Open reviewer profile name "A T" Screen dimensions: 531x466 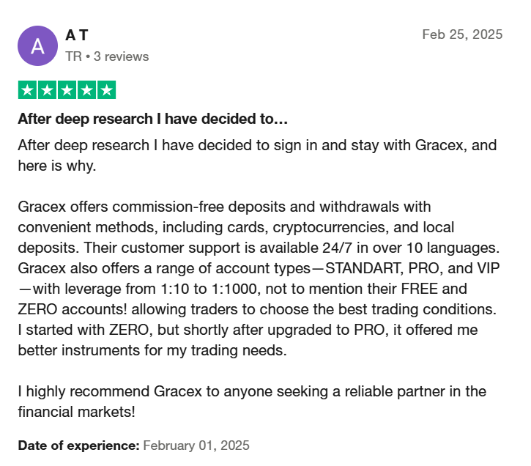(x=76, y=35)
